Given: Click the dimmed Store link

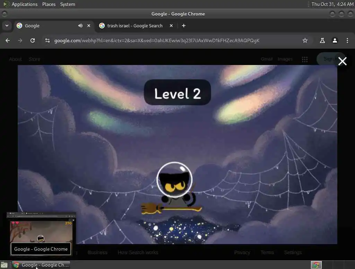Looking at the screenshot, I should click(x=34, y=59).
